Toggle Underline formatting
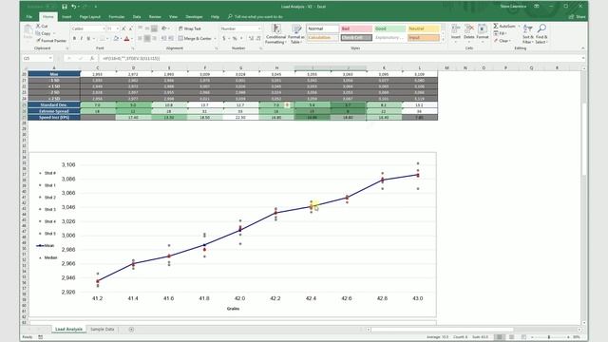608x342 pixels. [x=88, y=38]
